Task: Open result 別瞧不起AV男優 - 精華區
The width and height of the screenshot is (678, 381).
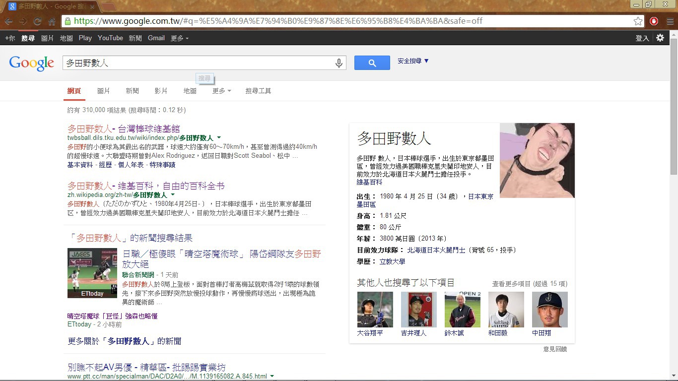Action: (x=146, y=367)
